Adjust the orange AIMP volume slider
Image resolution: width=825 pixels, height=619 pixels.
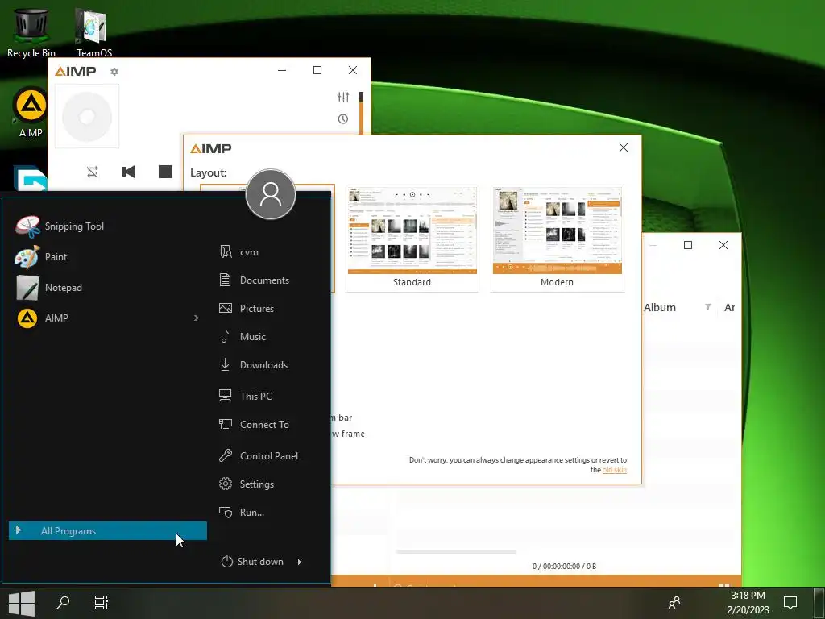point(361,113)
